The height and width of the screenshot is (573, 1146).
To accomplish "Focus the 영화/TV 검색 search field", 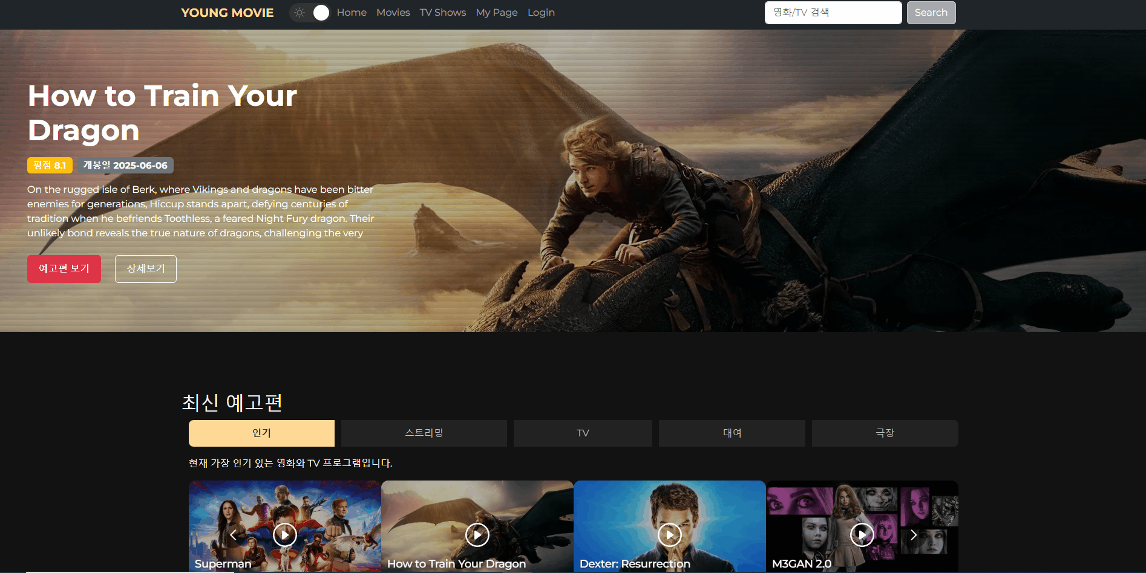I will pos(833,13).
